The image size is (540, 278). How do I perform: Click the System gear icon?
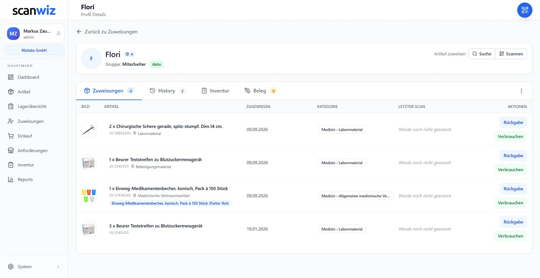(11, 267)
